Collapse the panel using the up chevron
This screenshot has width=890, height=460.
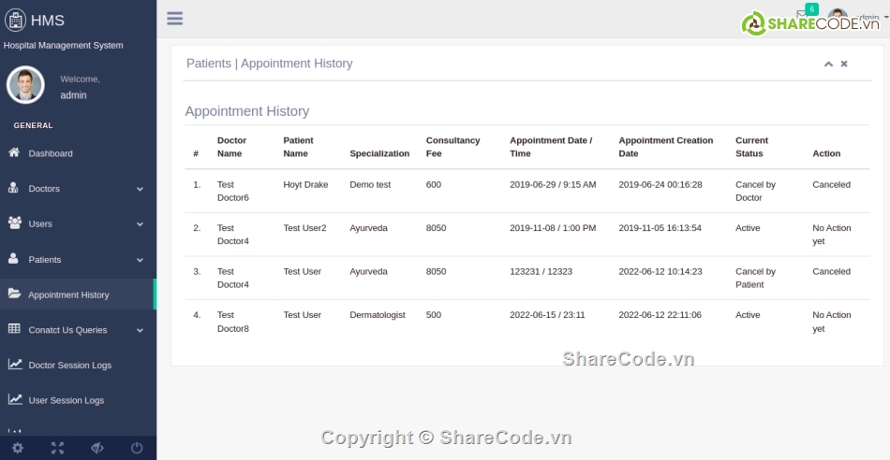(x=828, y=64)
